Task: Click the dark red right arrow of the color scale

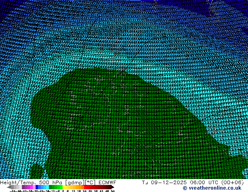Action: point(112,187)
